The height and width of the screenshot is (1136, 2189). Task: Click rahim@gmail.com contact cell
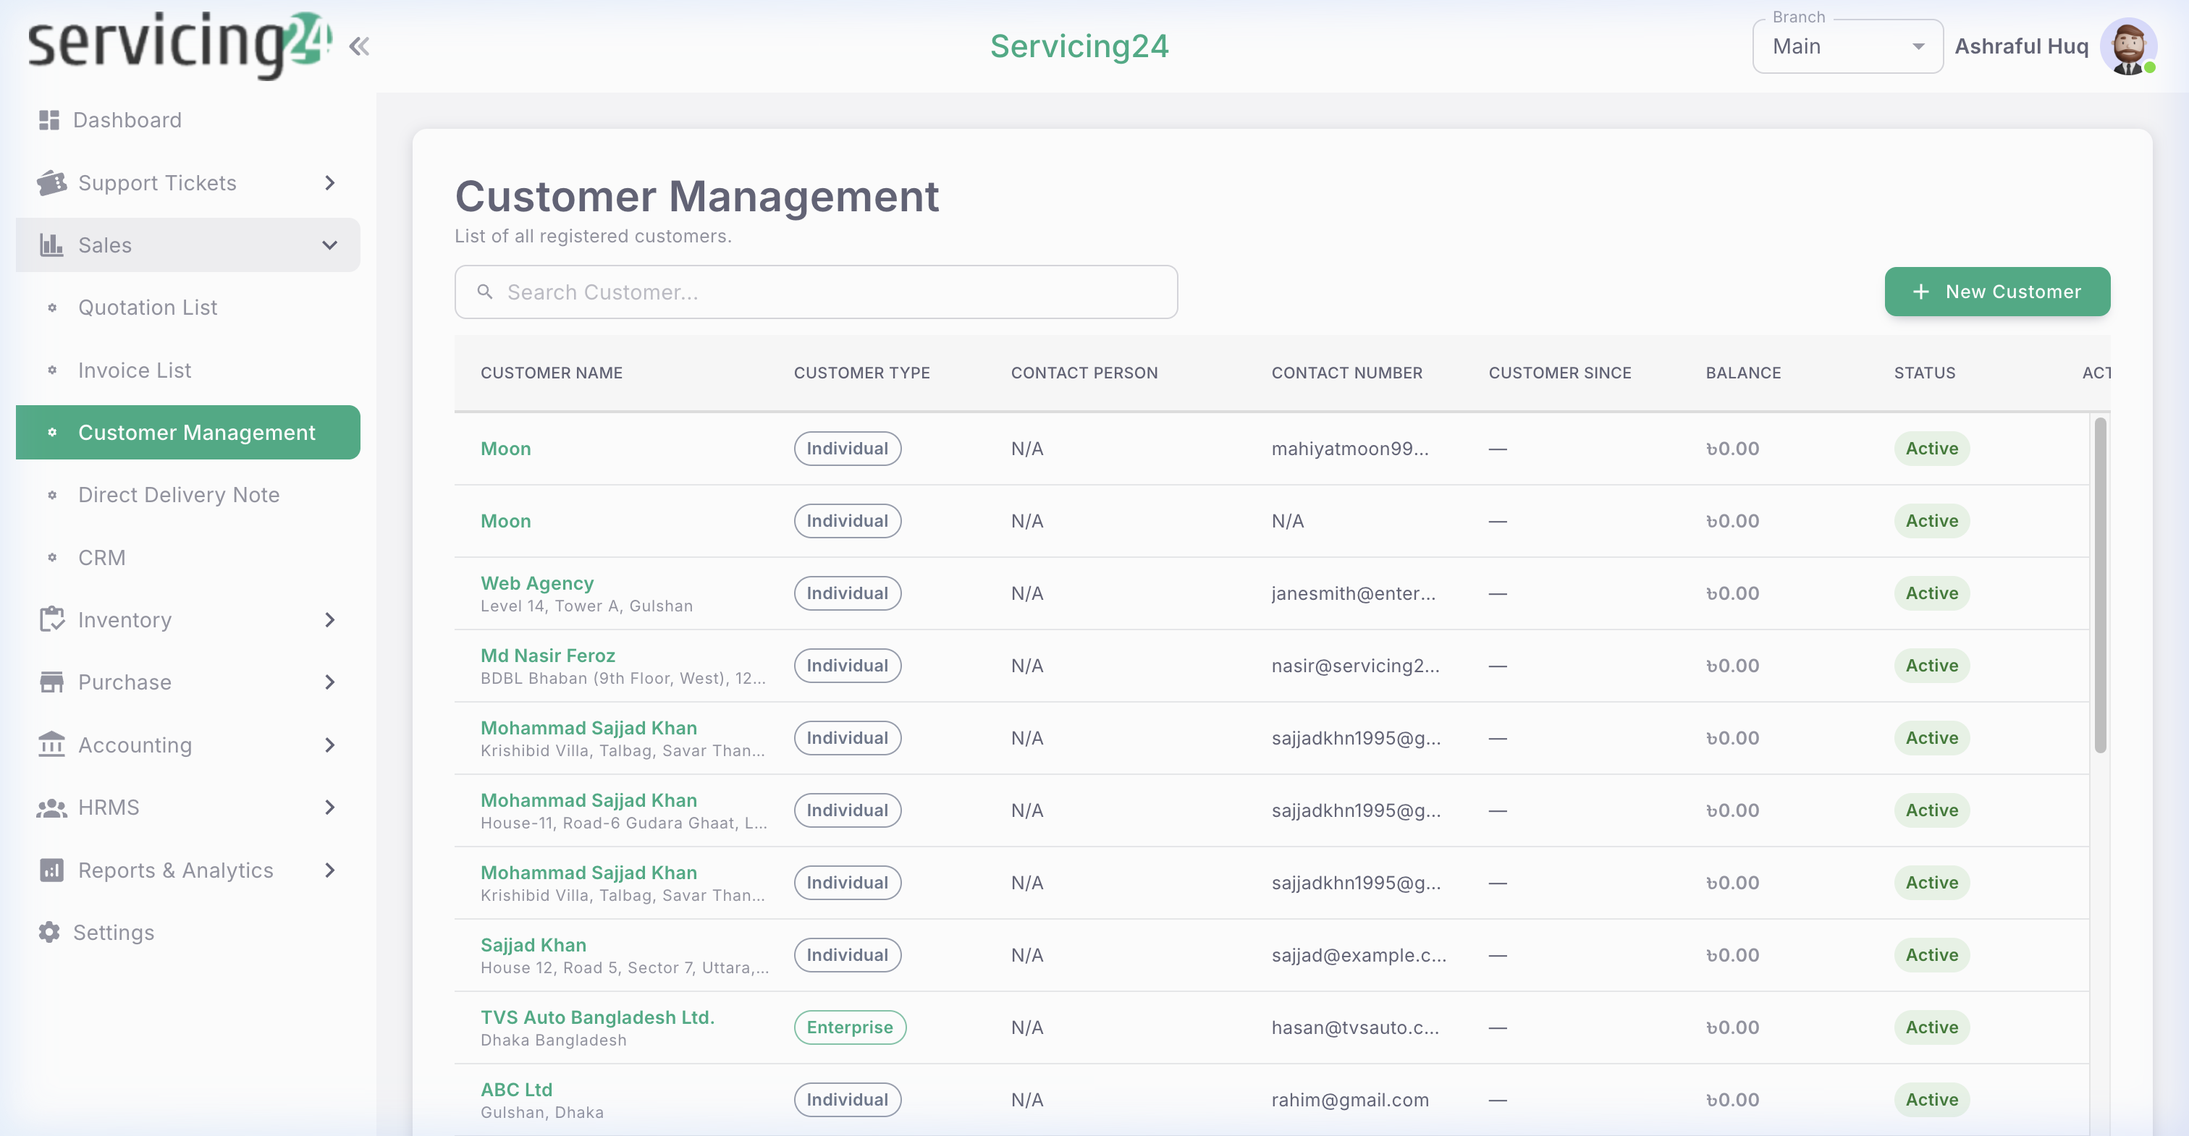(1350, 1100)
